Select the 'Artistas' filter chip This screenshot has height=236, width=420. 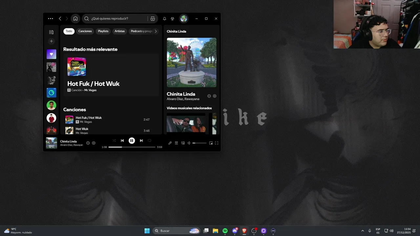point(120,31)
